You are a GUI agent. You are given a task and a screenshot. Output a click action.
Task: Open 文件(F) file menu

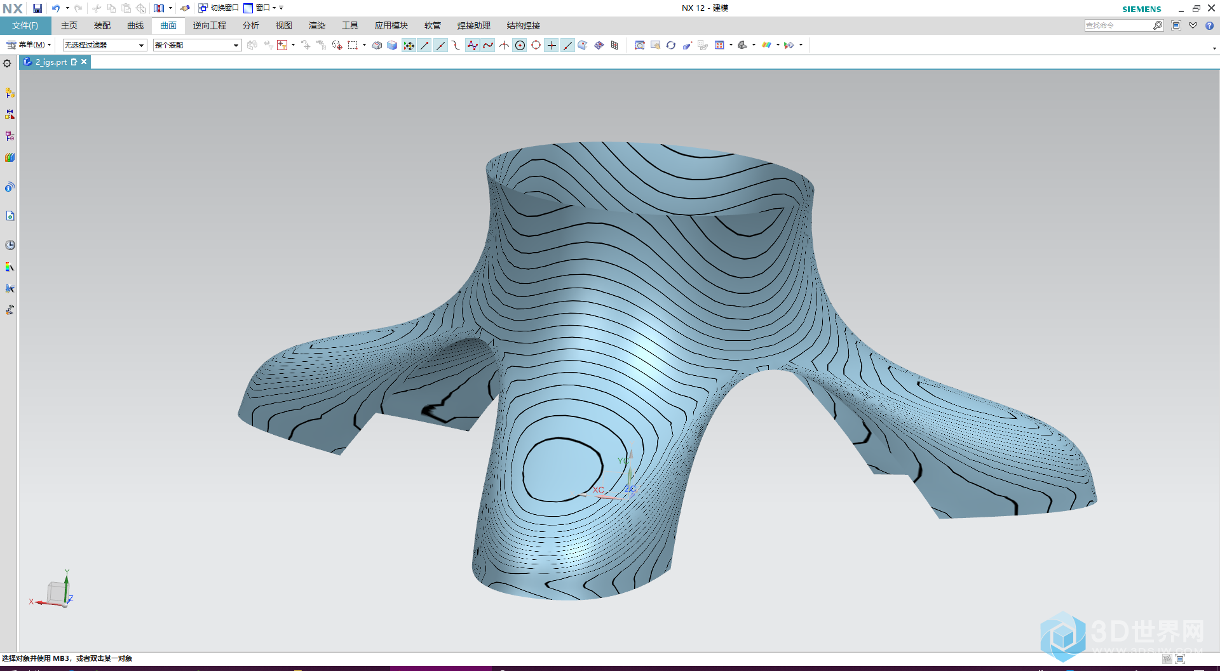tap(25, 25)
